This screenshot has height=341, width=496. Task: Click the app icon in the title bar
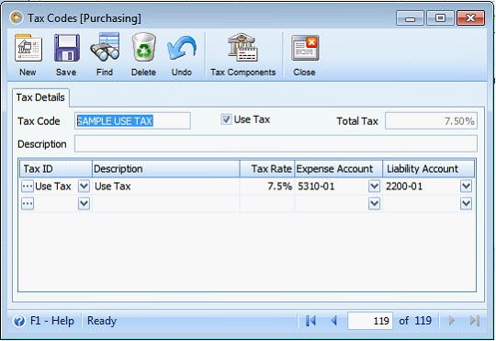point(17,17)
